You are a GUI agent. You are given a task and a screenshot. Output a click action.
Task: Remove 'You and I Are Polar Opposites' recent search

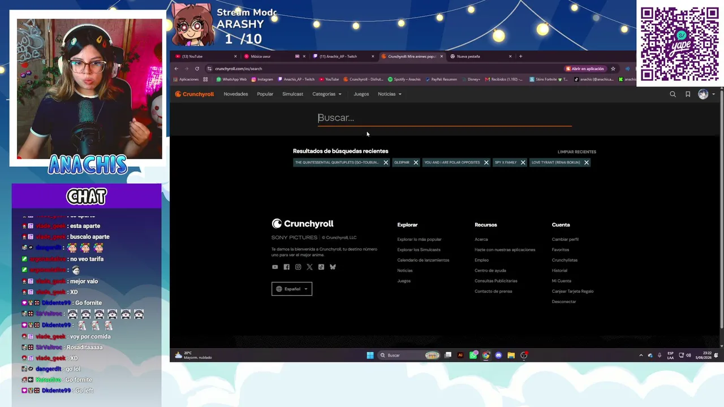[486, 162]
